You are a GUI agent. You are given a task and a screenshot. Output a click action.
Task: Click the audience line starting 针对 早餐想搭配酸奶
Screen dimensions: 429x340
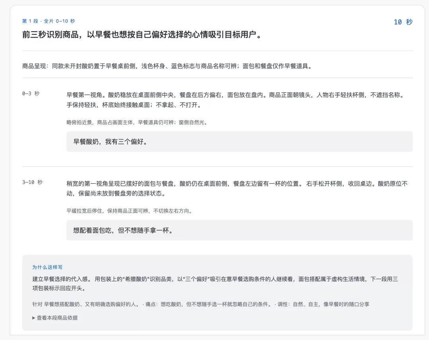click(201, 304)
